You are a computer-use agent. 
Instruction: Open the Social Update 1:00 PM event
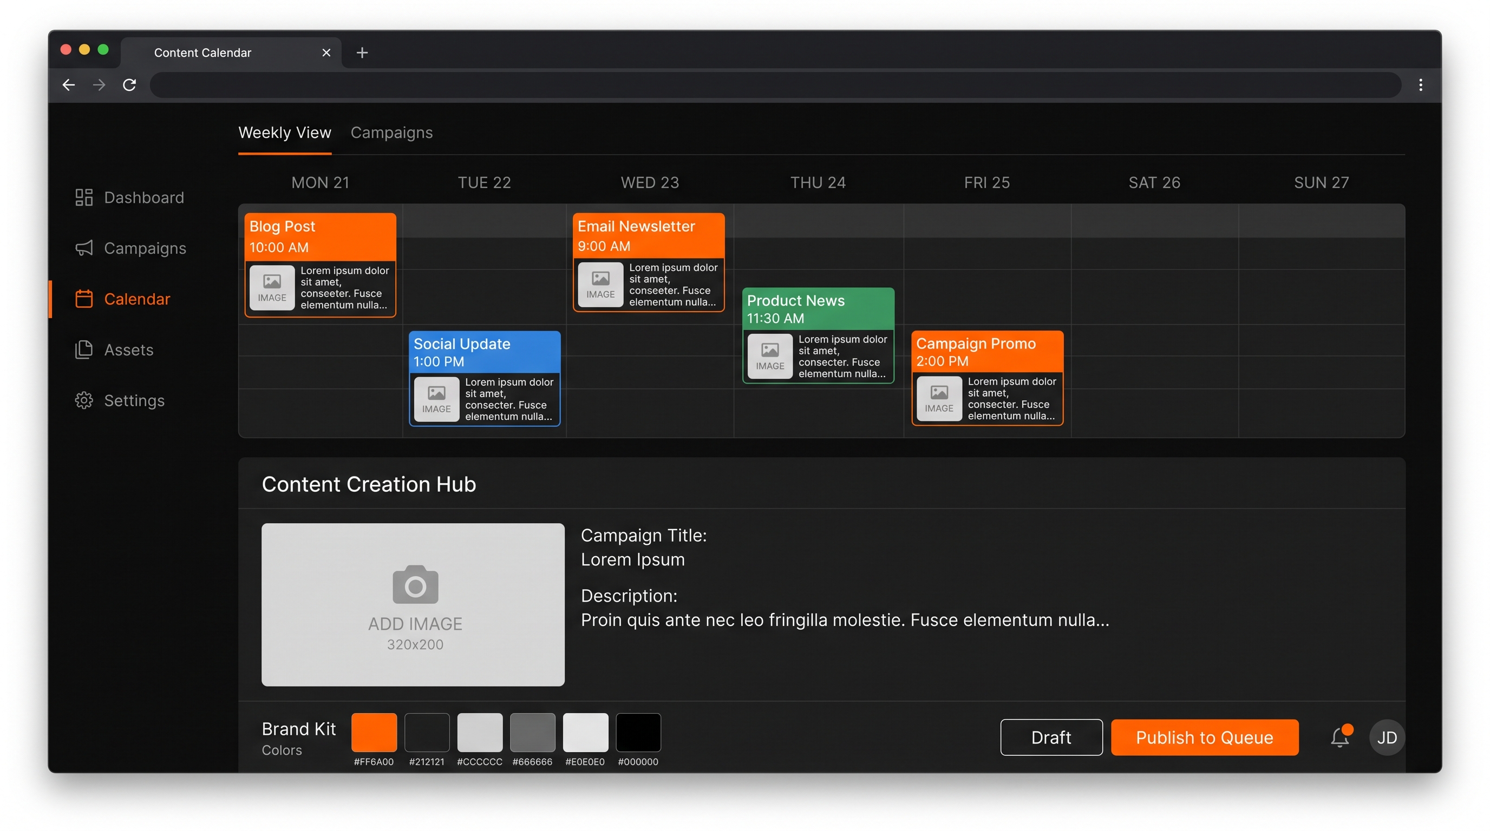484,379
